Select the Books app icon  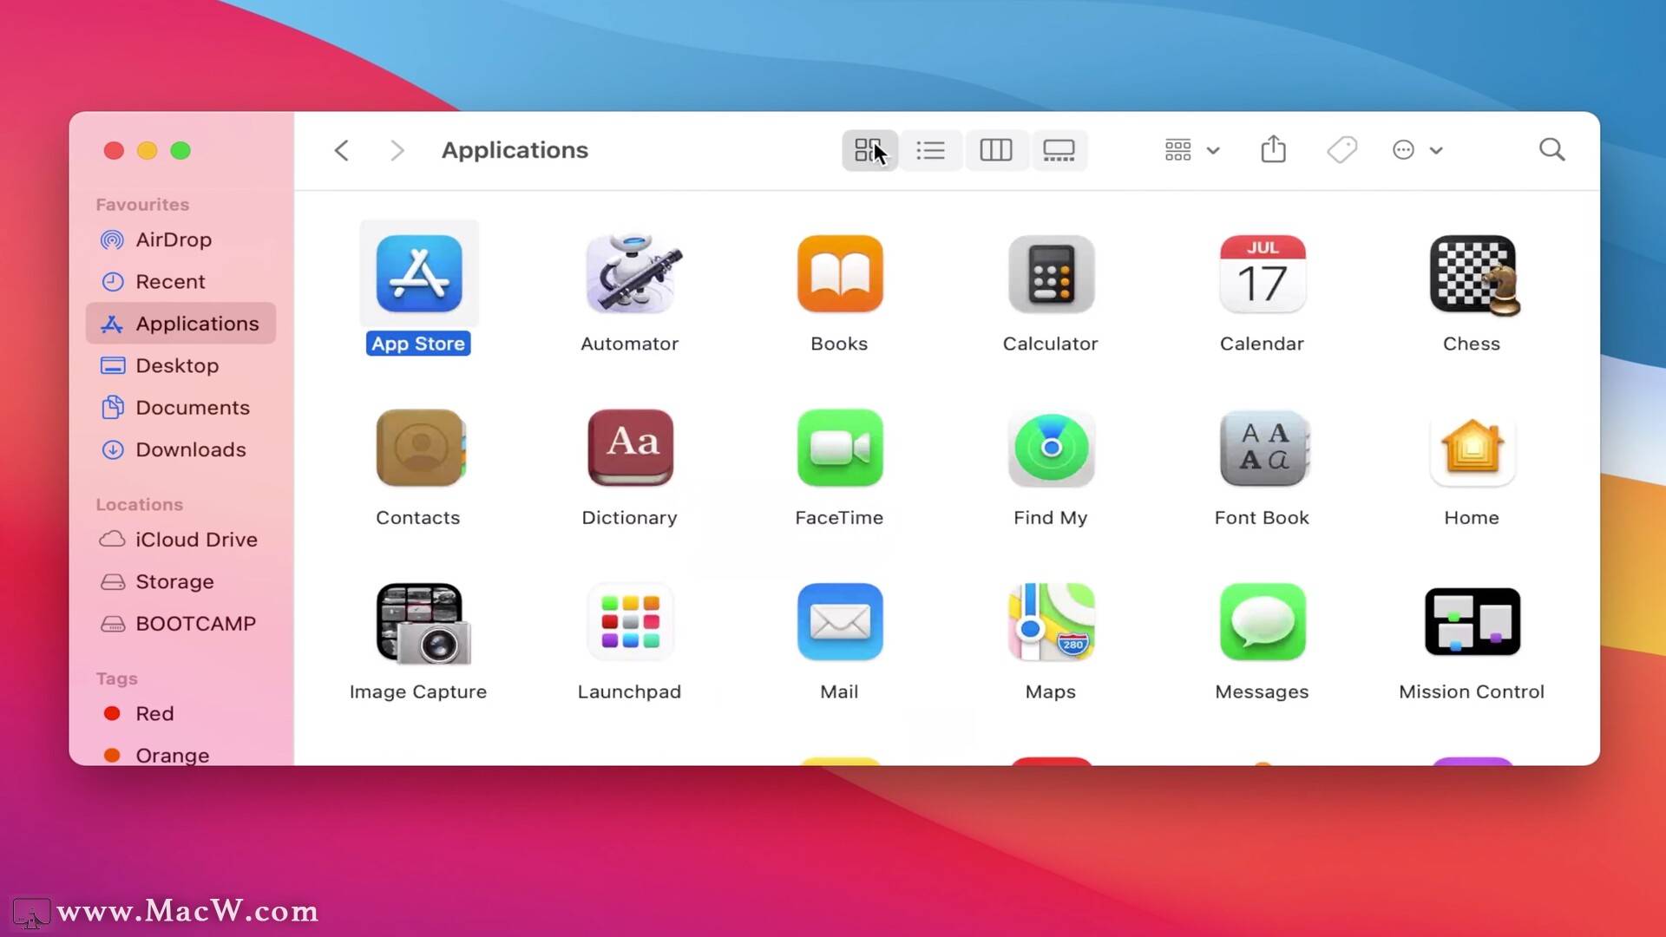pos(840,274)
